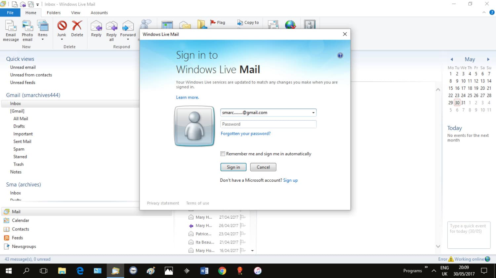This screenshot has width=496, height=278.
Task: Open Microsoft Word from the taskbar
Action: click(204, 271)
